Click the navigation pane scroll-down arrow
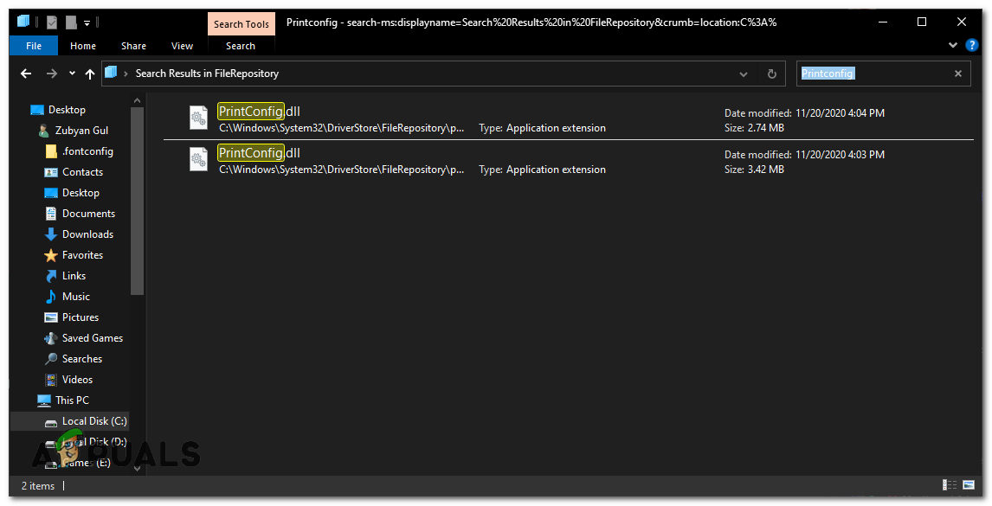992x506 pixels. coord(138,469)
